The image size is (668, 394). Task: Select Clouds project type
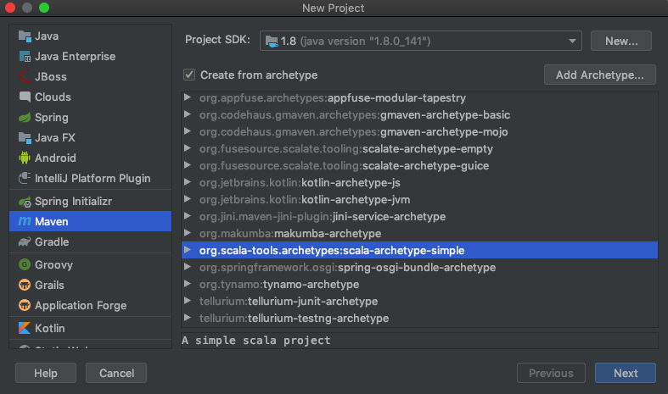click(x=90, y=97)
